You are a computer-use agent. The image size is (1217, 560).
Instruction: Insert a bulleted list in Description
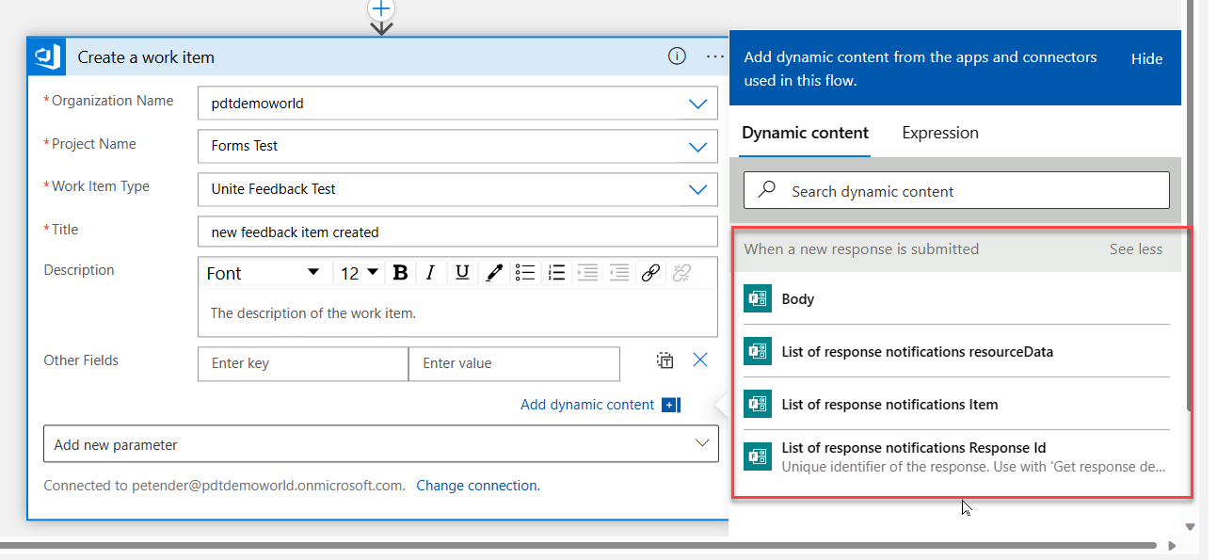(x=525, y=272)
